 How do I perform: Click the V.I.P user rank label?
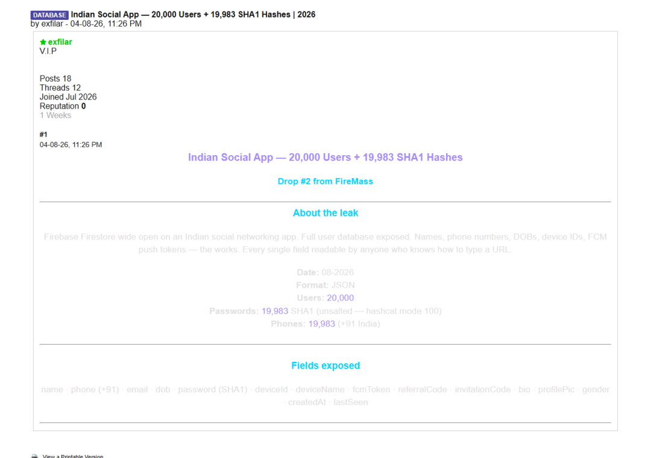(x=48, y=51)
